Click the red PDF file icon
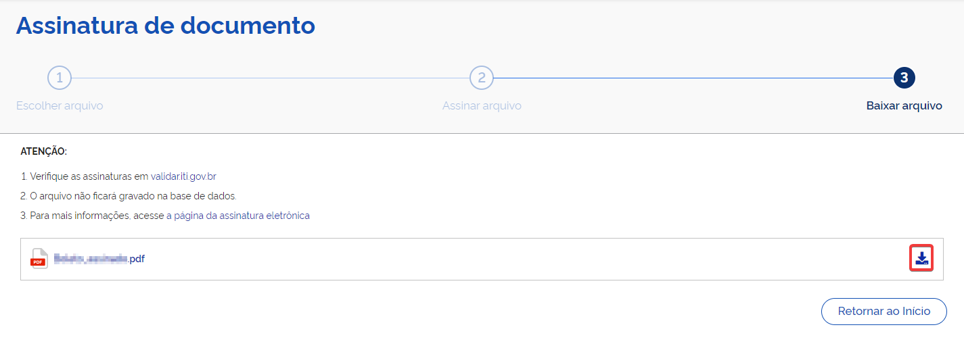 coord(39,259)
